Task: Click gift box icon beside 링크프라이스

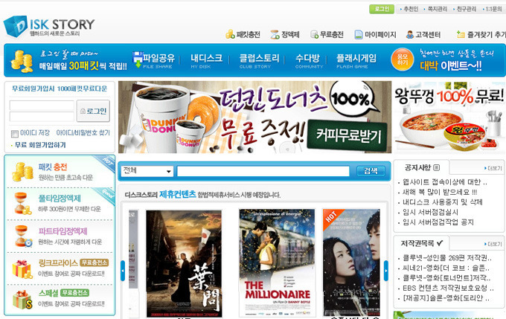Action: coord(22,268)
